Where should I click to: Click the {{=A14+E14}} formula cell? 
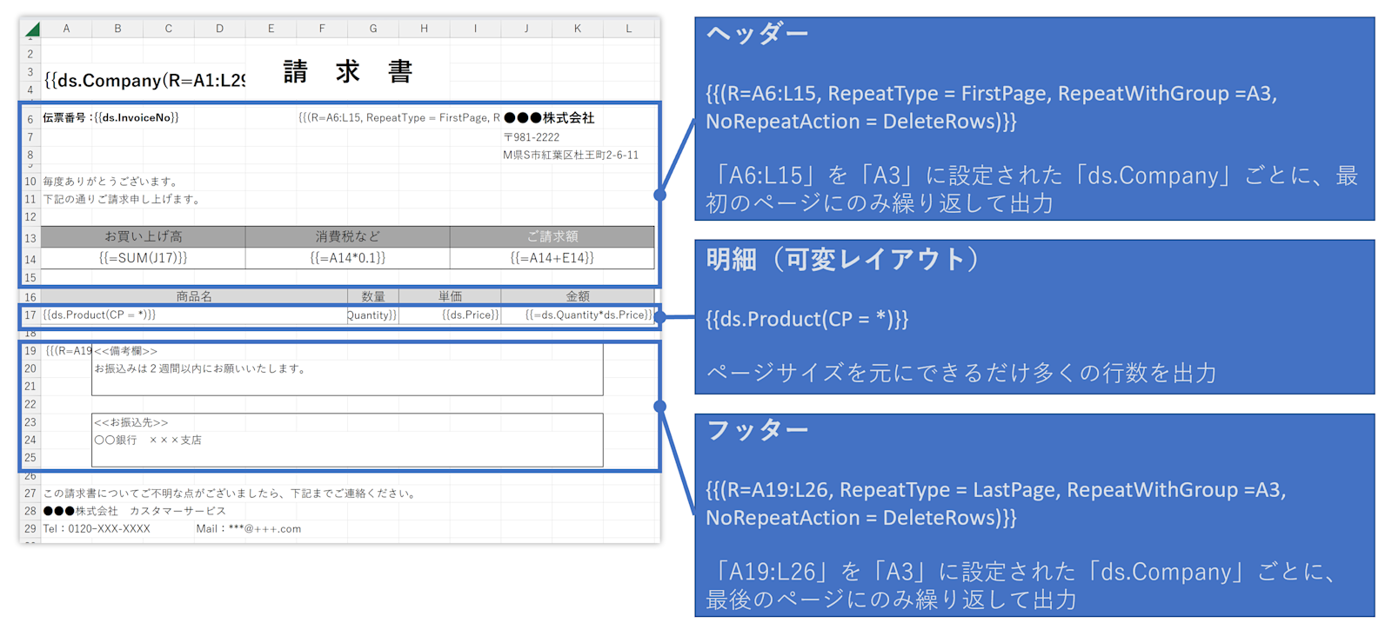[x=552, y=258]
